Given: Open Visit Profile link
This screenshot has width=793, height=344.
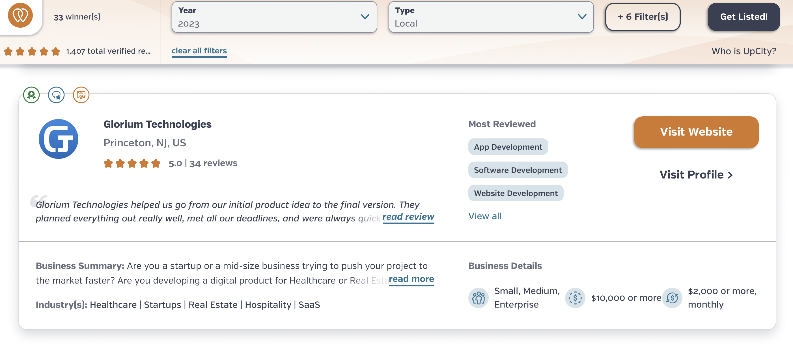Looking at the screenshot, I should click(696, 175).
